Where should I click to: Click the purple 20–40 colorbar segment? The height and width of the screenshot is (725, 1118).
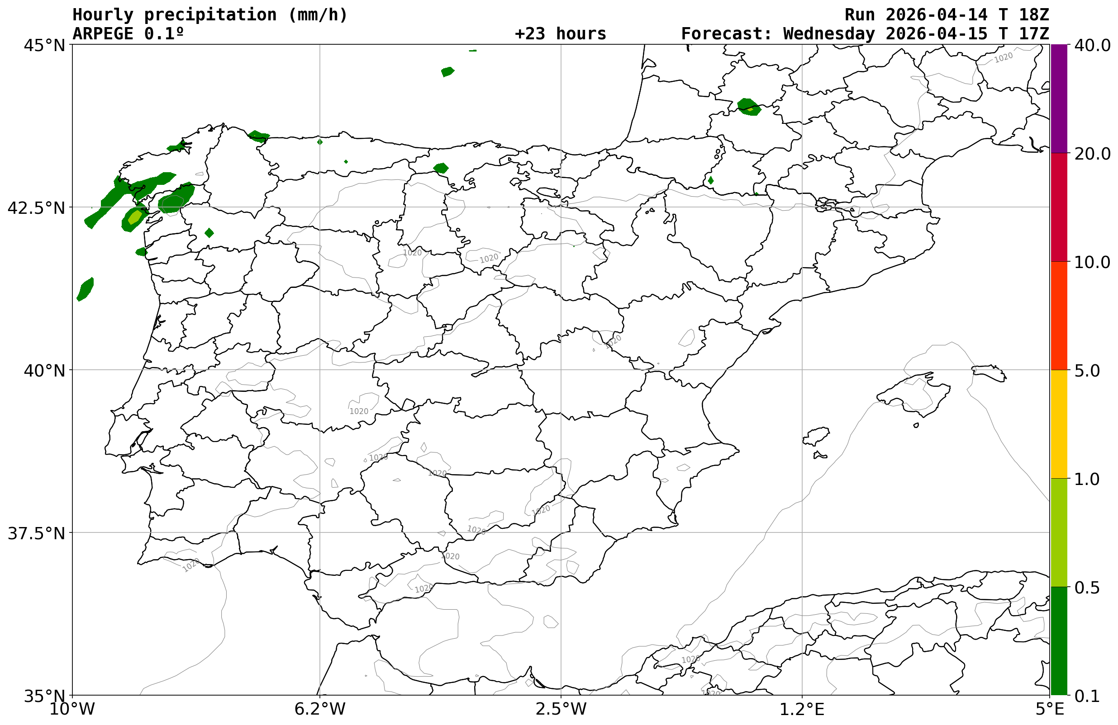tap(1059, 99)
